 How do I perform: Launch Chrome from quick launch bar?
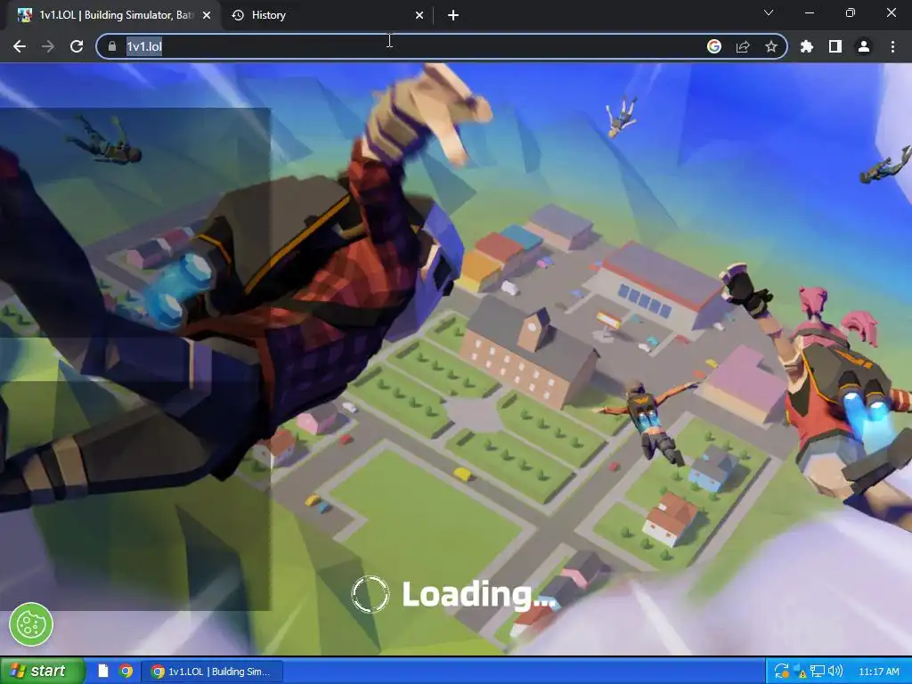pyautogui.click(x=126, y=672)
